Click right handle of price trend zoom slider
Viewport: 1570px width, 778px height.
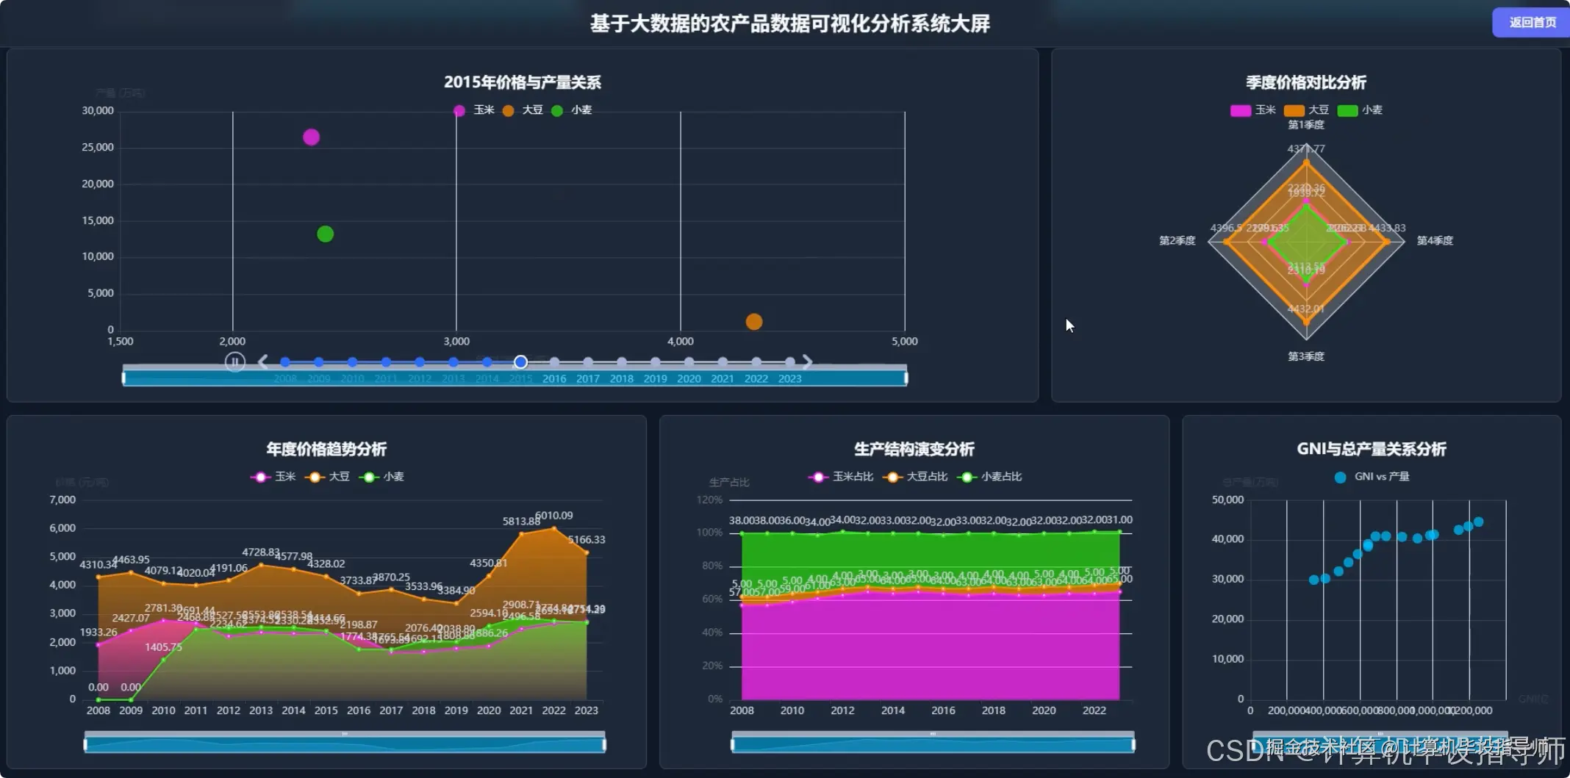point(604,745)
